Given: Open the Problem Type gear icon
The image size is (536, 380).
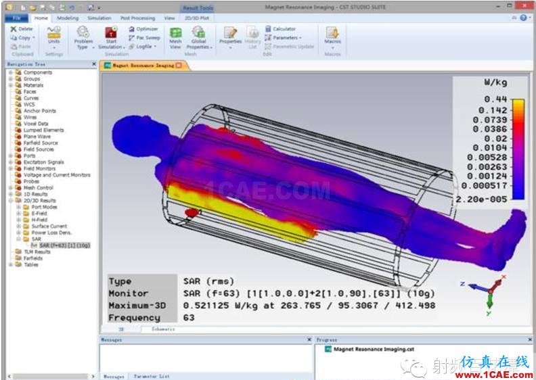Looking at the screenshot, I should pos(83,32).
